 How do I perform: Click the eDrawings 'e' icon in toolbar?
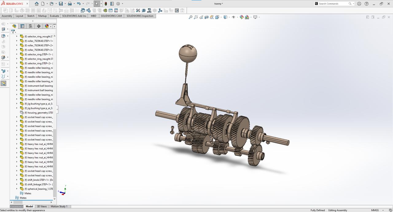105,10
